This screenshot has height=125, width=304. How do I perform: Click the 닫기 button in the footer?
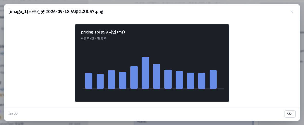pos(290,114)
